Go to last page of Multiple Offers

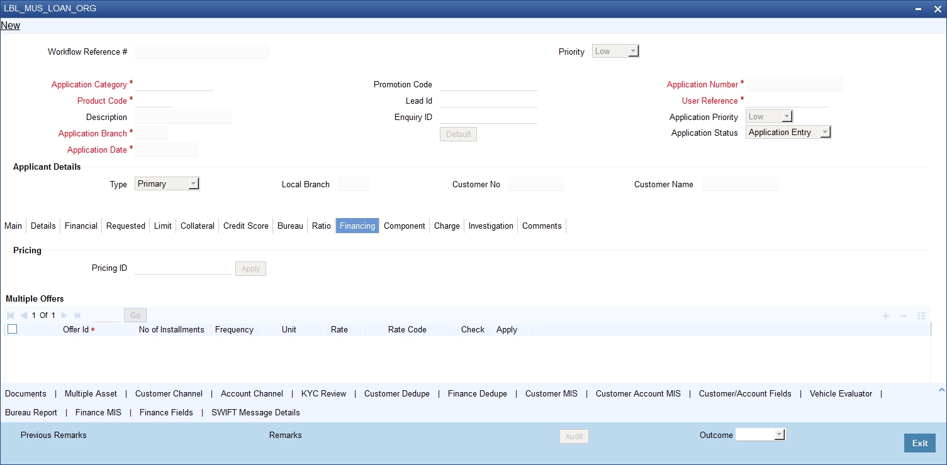click(x=77, y=315)
